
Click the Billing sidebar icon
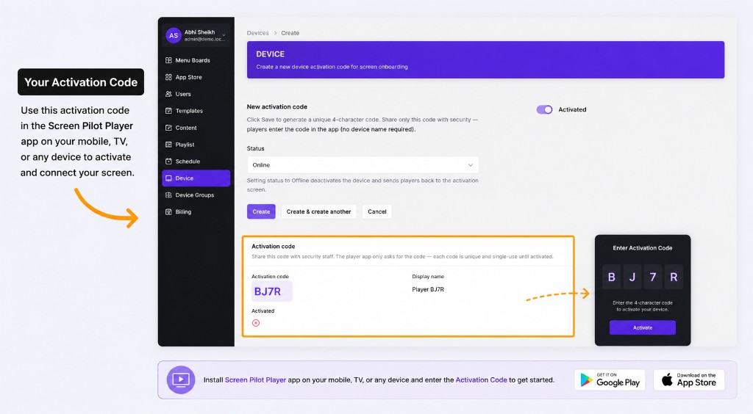pyautogui.click(x=168, y=212)
